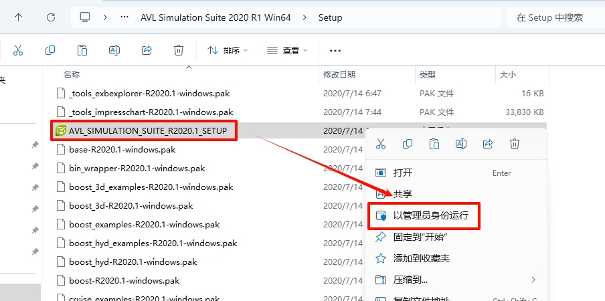Sort by the 修改日期 column header
The height and width of the screenshot is (301, 605).
click(x=339, y=74)
